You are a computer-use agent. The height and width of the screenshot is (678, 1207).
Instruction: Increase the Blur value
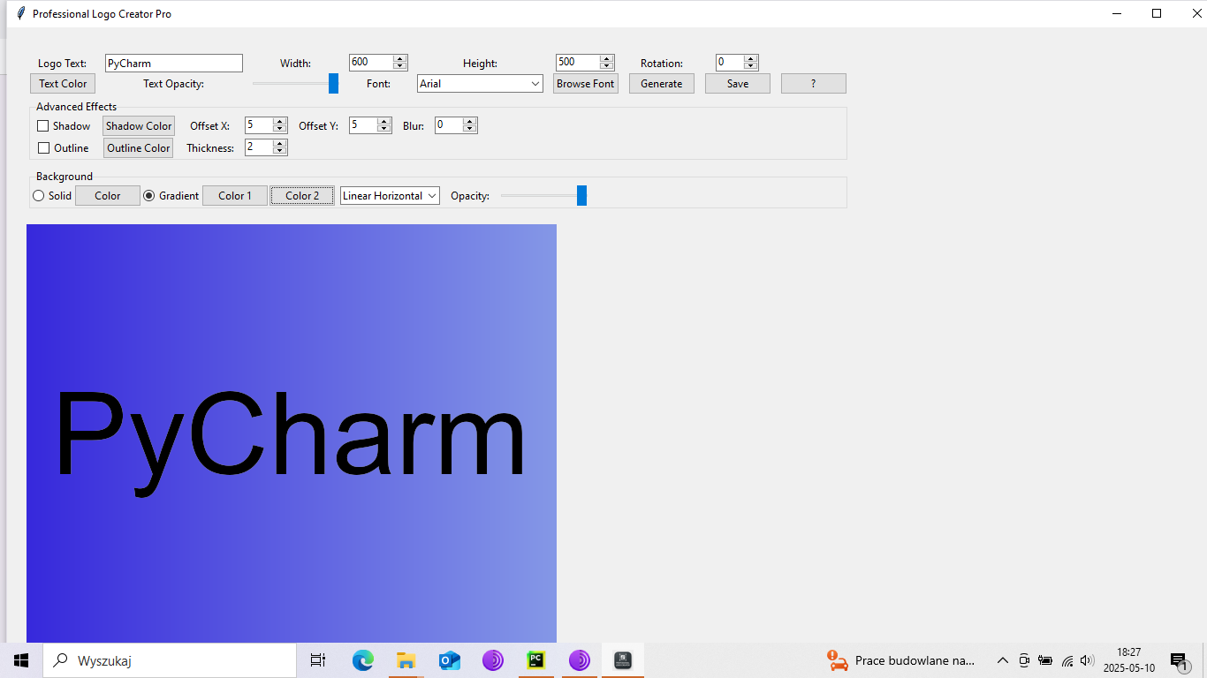point(470,122)
